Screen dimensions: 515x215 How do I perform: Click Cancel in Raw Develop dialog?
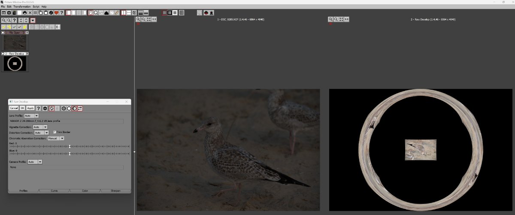[14, 109]
